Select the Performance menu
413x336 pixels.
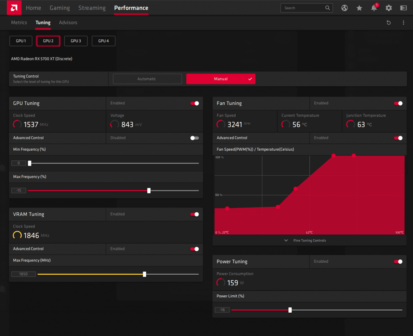(x=131, y=8)
